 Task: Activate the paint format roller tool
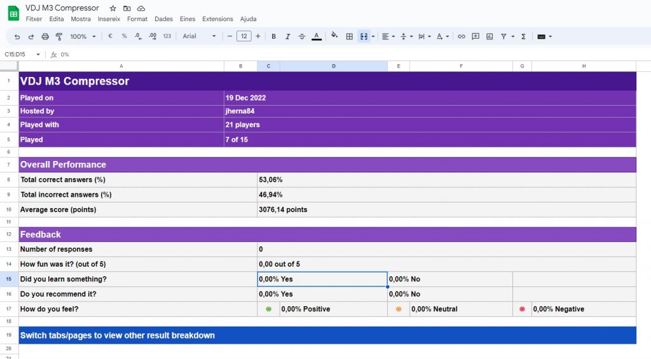(x=59, y=36)
